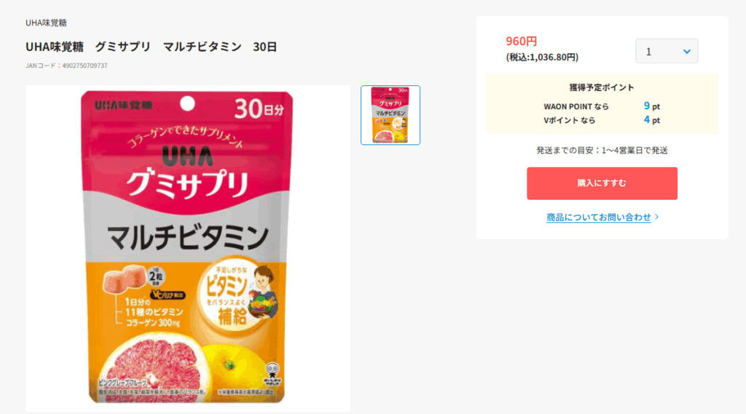Click the product title UHA味覚糖 グミサプリ

pyautogui.click(x=152, y=47)
